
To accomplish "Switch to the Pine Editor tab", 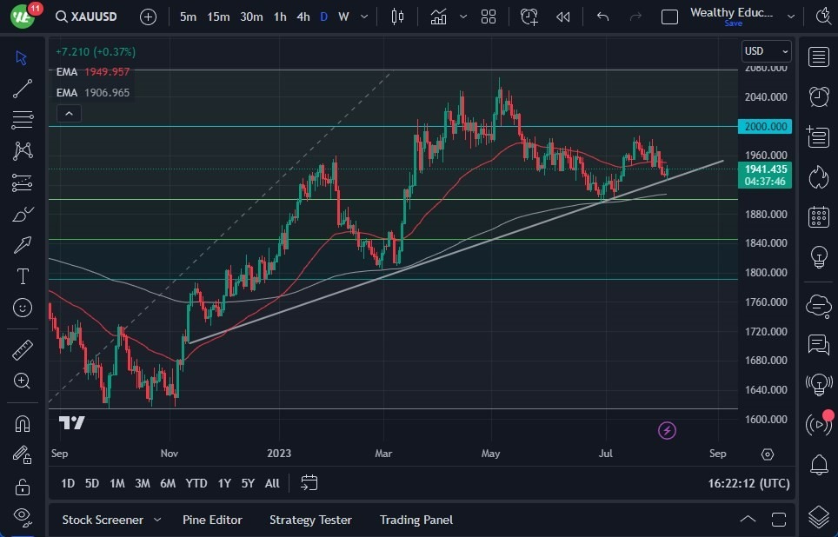I will 212,520.
